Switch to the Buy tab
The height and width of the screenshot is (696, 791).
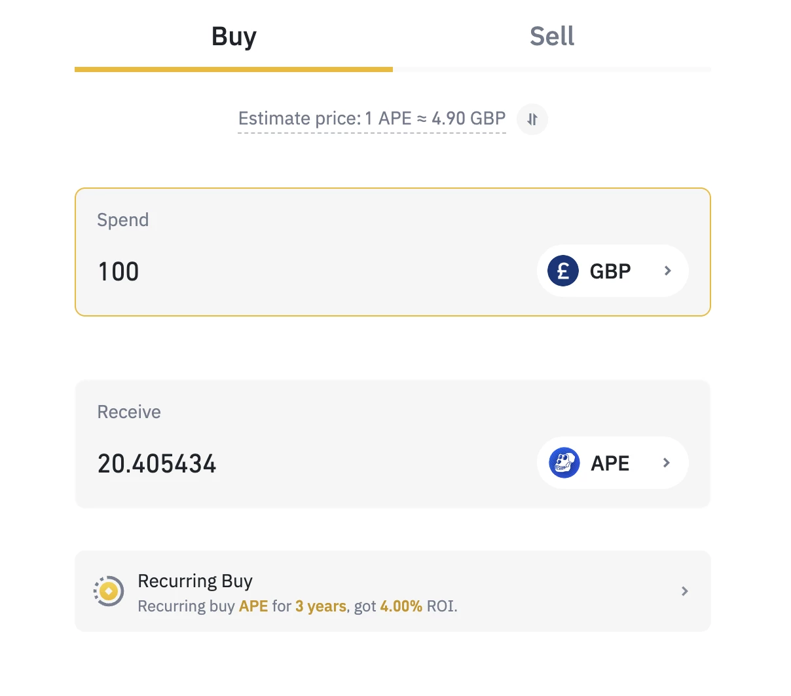(234, 37)
